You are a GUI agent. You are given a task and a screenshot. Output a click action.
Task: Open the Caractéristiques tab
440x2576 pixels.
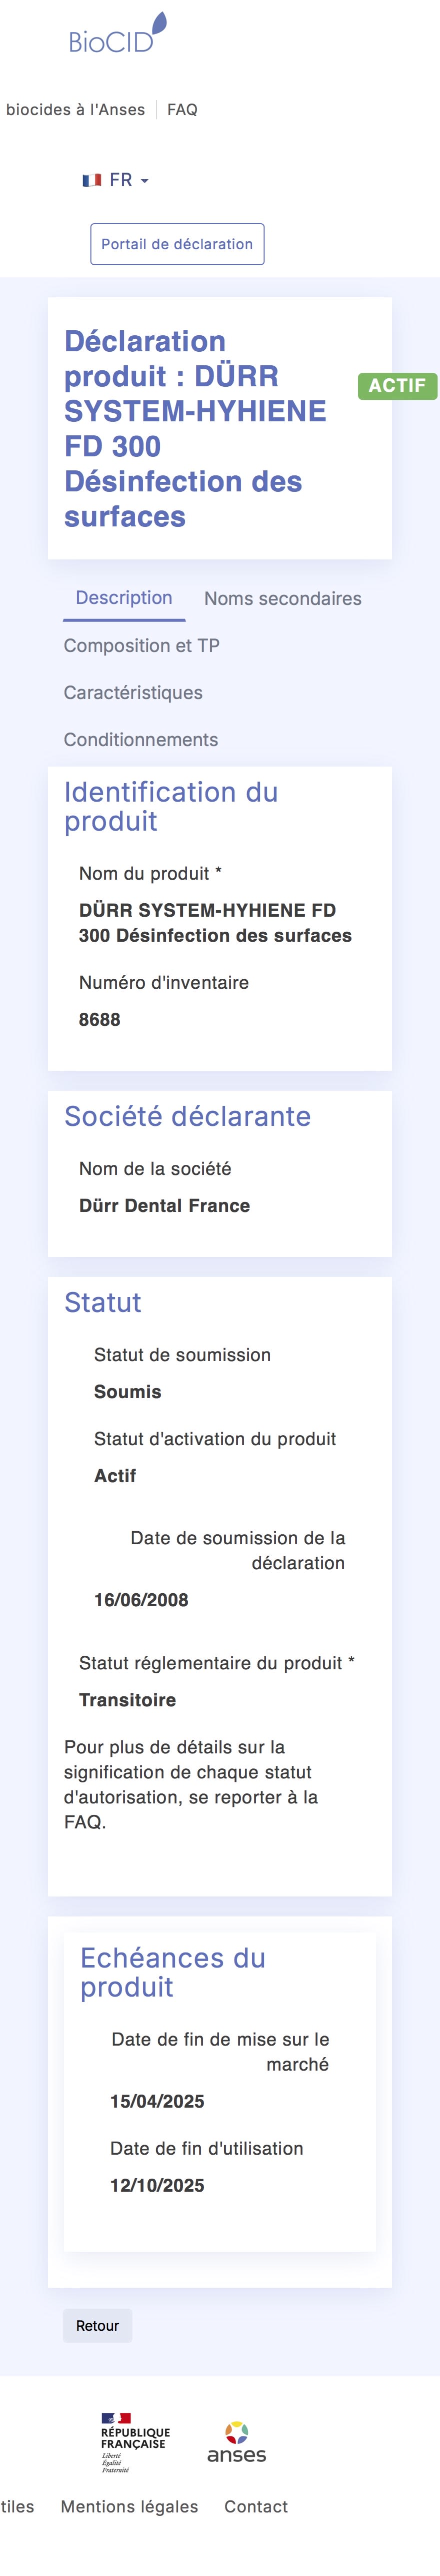click(x=133, y=693)
